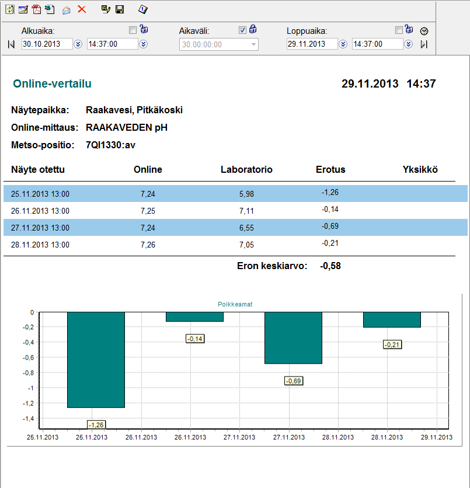Click the save-with-pencil floppy icon
Viewport: 470px width, 488px height.
pos(106,10)
